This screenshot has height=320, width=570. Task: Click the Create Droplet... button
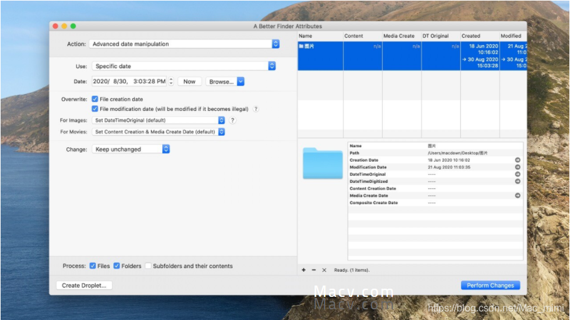(84, 286)
